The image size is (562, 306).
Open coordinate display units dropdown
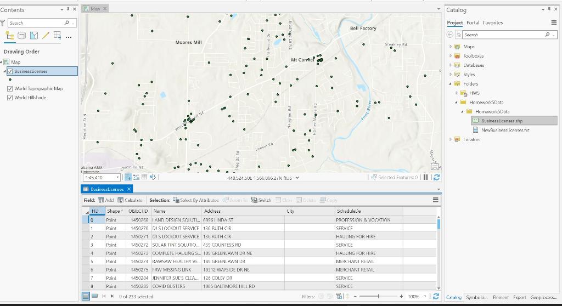pyautogui.click(x=297, y=178)
